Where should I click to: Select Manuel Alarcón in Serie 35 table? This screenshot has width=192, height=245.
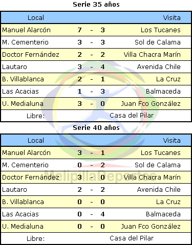point(26,30)
